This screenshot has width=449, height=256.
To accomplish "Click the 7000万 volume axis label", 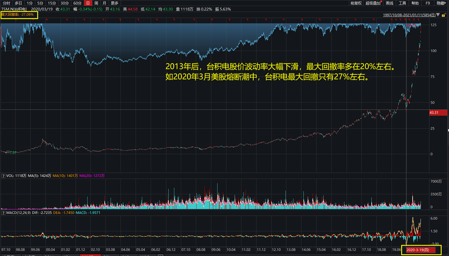I will (436, 181).
